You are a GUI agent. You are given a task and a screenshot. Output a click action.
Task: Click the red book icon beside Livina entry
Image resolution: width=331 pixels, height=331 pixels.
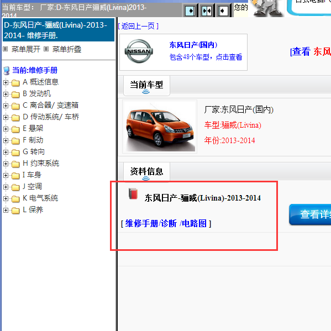tap(133, 194)
